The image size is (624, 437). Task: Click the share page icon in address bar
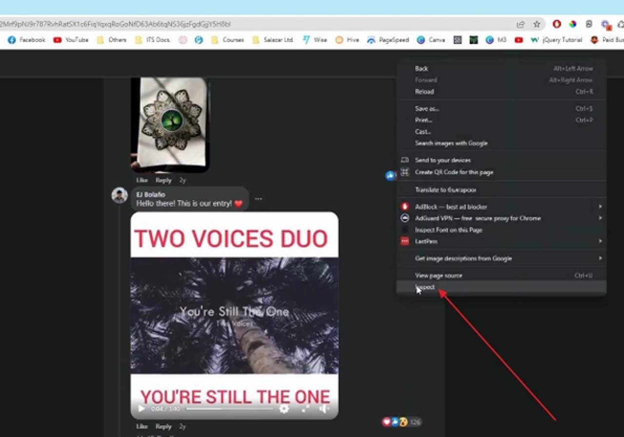[x=521, y=24]
